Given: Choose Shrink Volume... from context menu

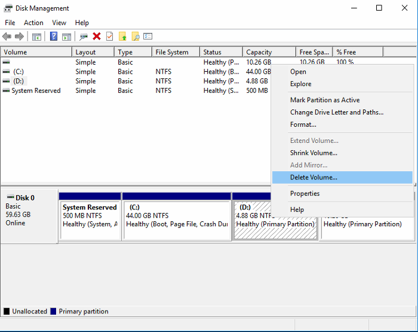Looking at the screenshot, I should coord(342,153).
